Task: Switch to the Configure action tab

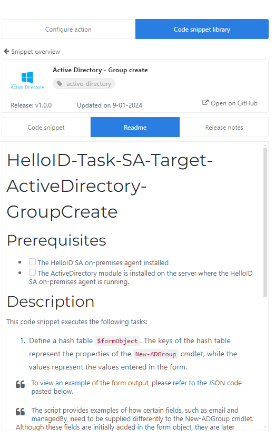Action: pyautogui.click(x=68, y=29)
